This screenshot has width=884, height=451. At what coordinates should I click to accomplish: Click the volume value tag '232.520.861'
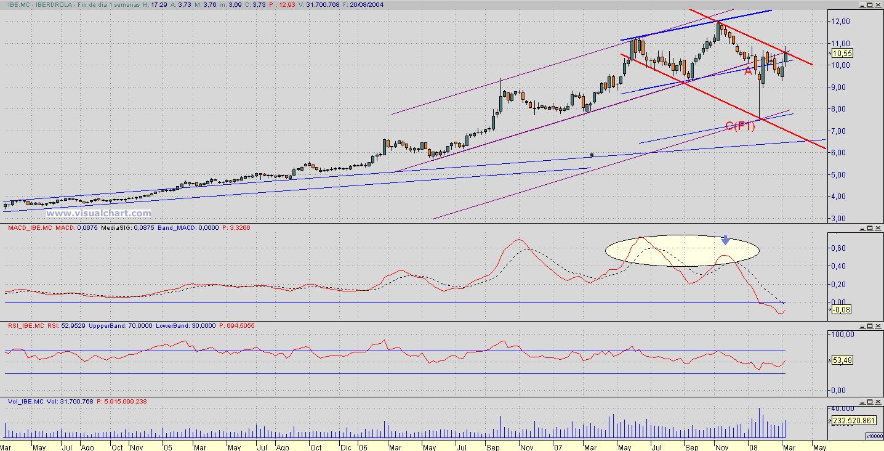855,420
